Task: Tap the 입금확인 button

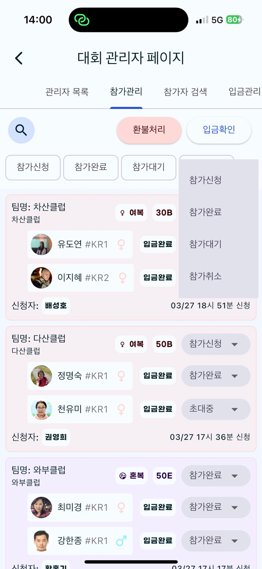Action: click(219, 130)
